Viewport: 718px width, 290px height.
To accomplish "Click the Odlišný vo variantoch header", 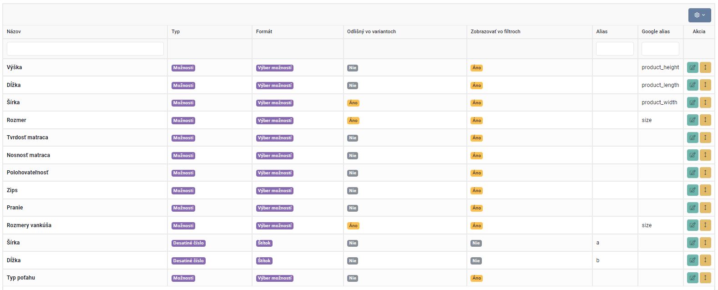I will 371,31.
